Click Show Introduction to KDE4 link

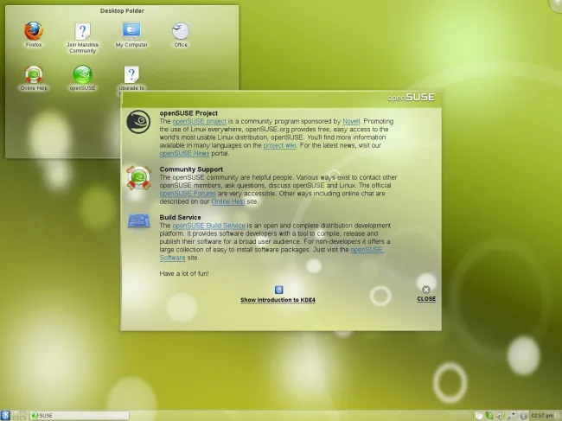pos(279,299)
